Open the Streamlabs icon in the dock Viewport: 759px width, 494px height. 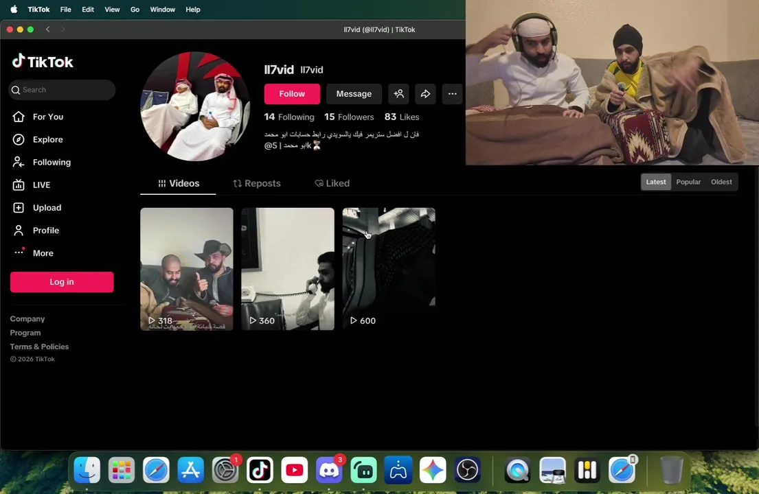(363, 470)
